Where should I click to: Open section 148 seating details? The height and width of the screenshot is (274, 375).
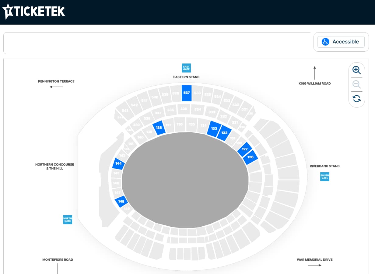pyautogui.click(x=121, y=201)
